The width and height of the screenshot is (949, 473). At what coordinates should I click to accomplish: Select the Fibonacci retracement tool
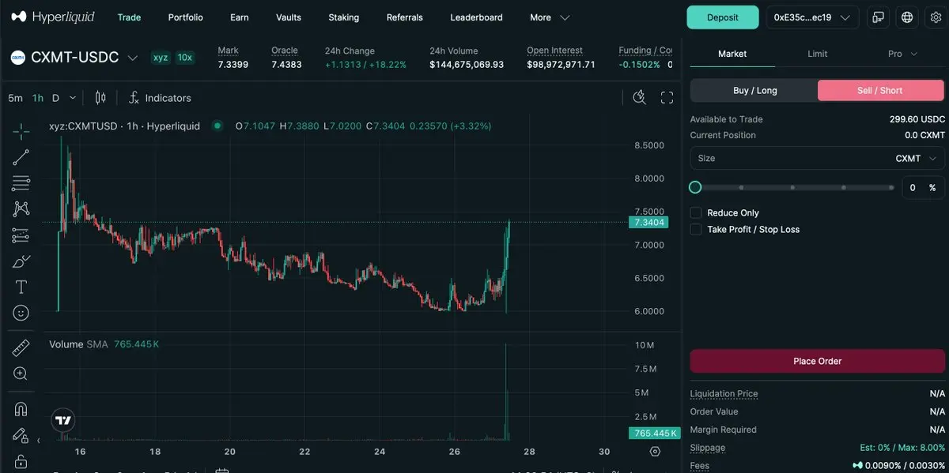coord(21,183)
